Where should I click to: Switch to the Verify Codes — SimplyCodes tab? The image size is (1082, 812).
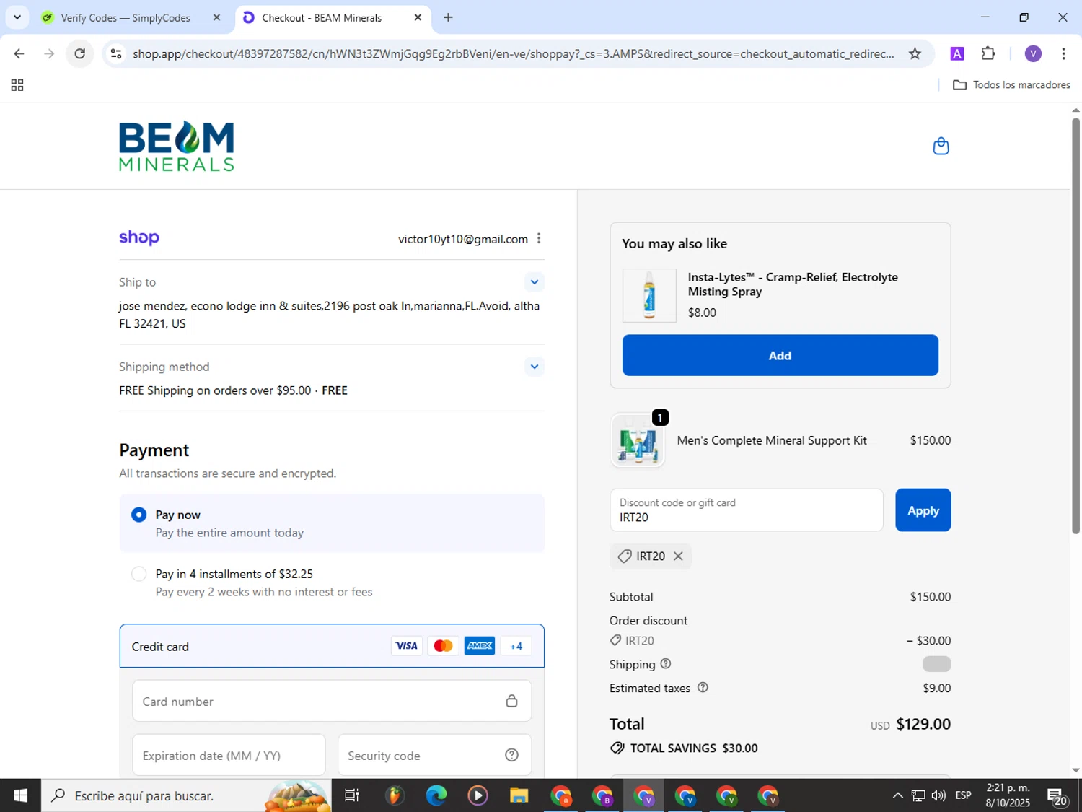click(126, 17)
